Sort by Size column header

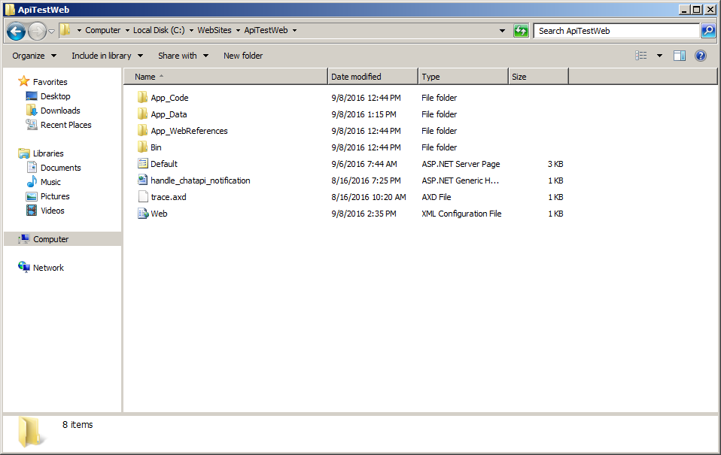coord(538,77)
